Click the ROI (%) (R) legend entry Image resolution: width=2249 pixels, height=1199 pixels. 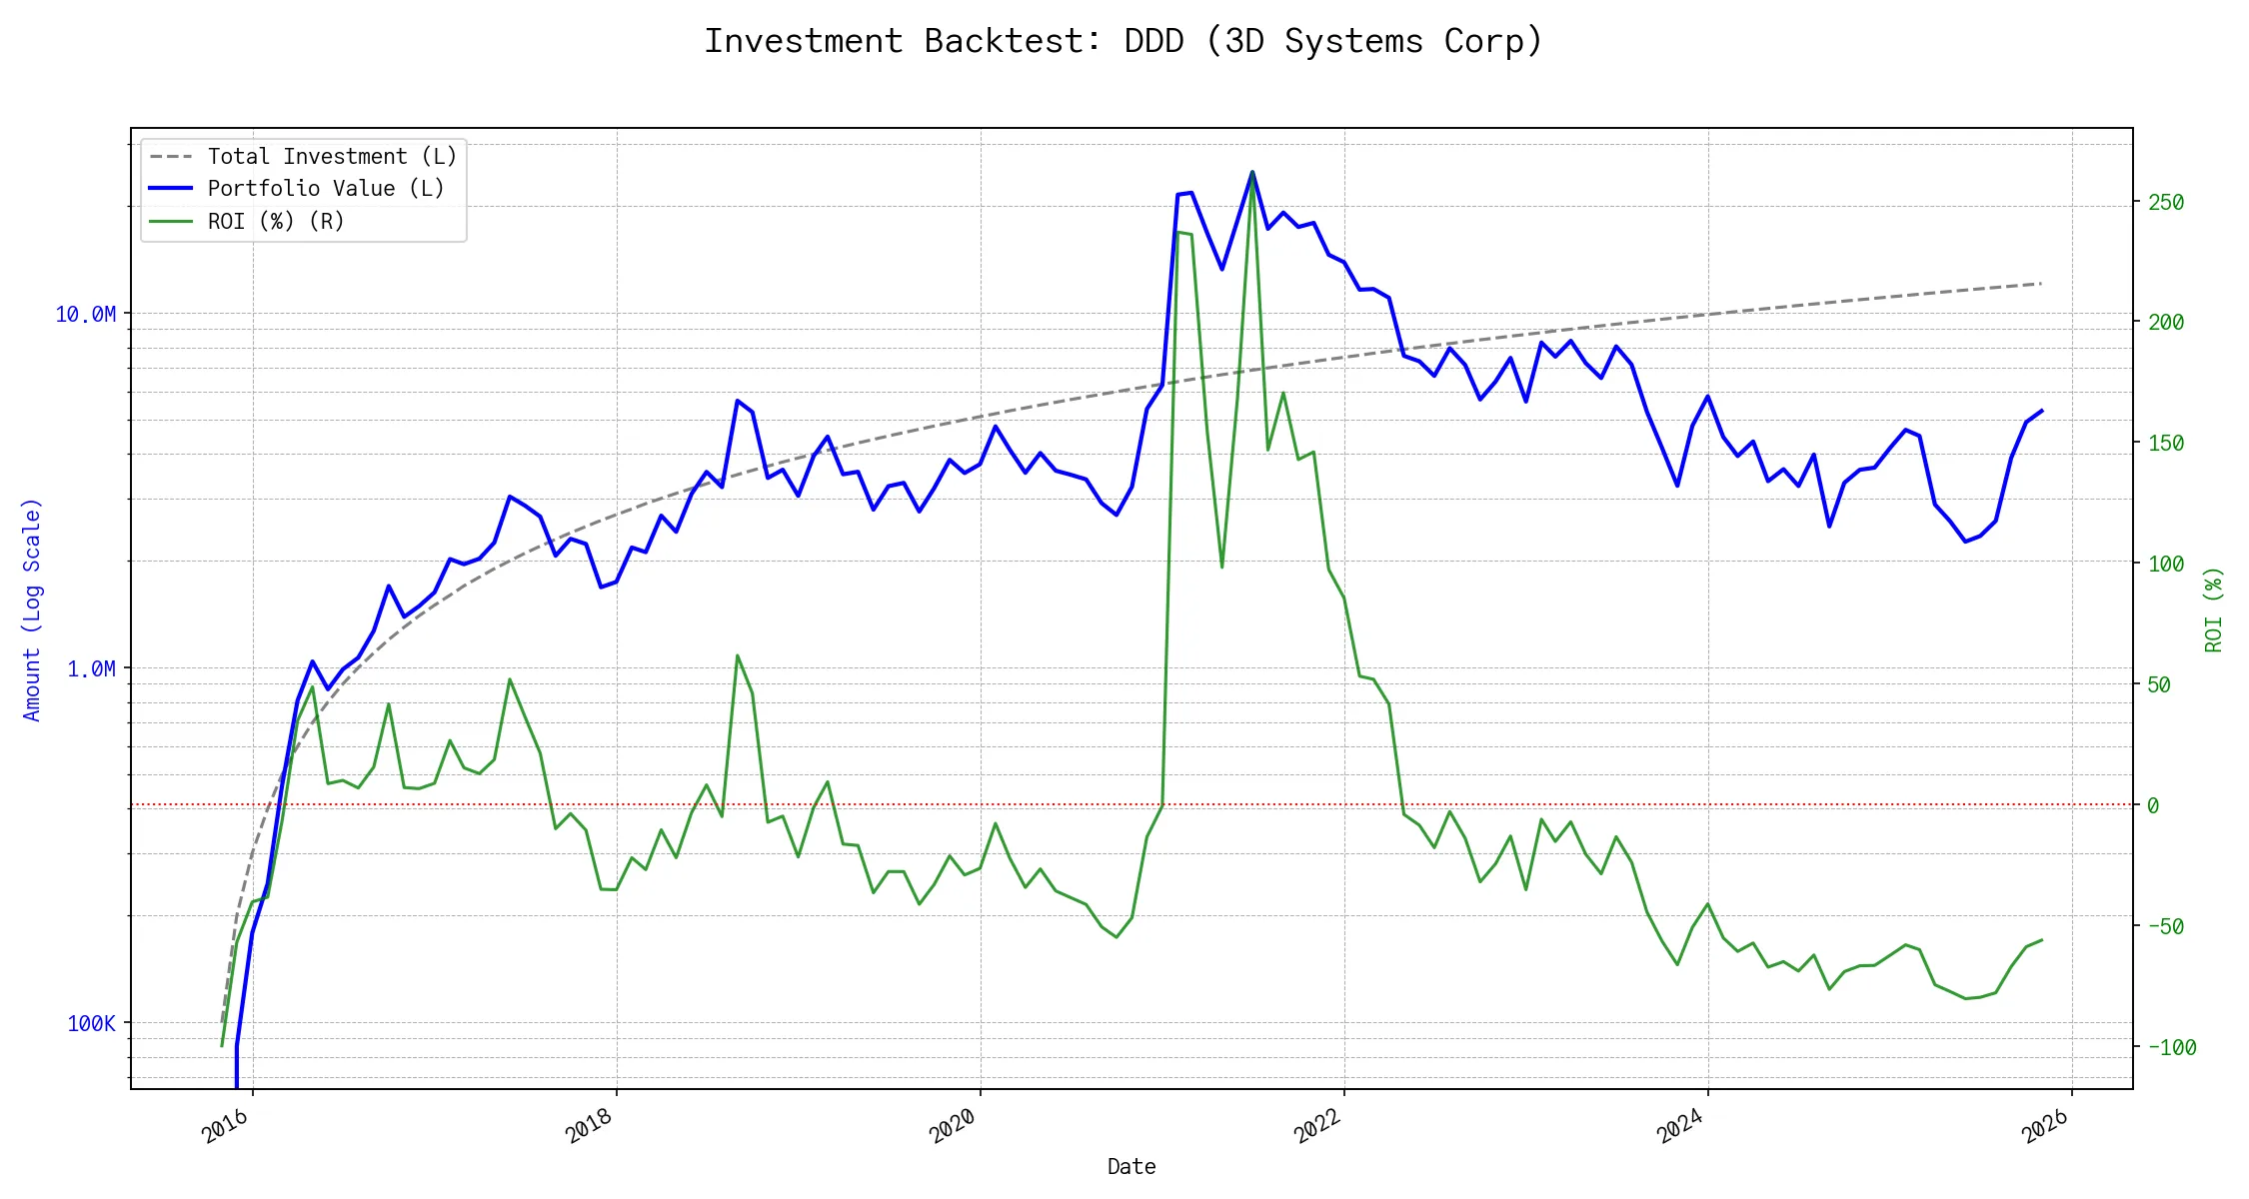[276, 222]
